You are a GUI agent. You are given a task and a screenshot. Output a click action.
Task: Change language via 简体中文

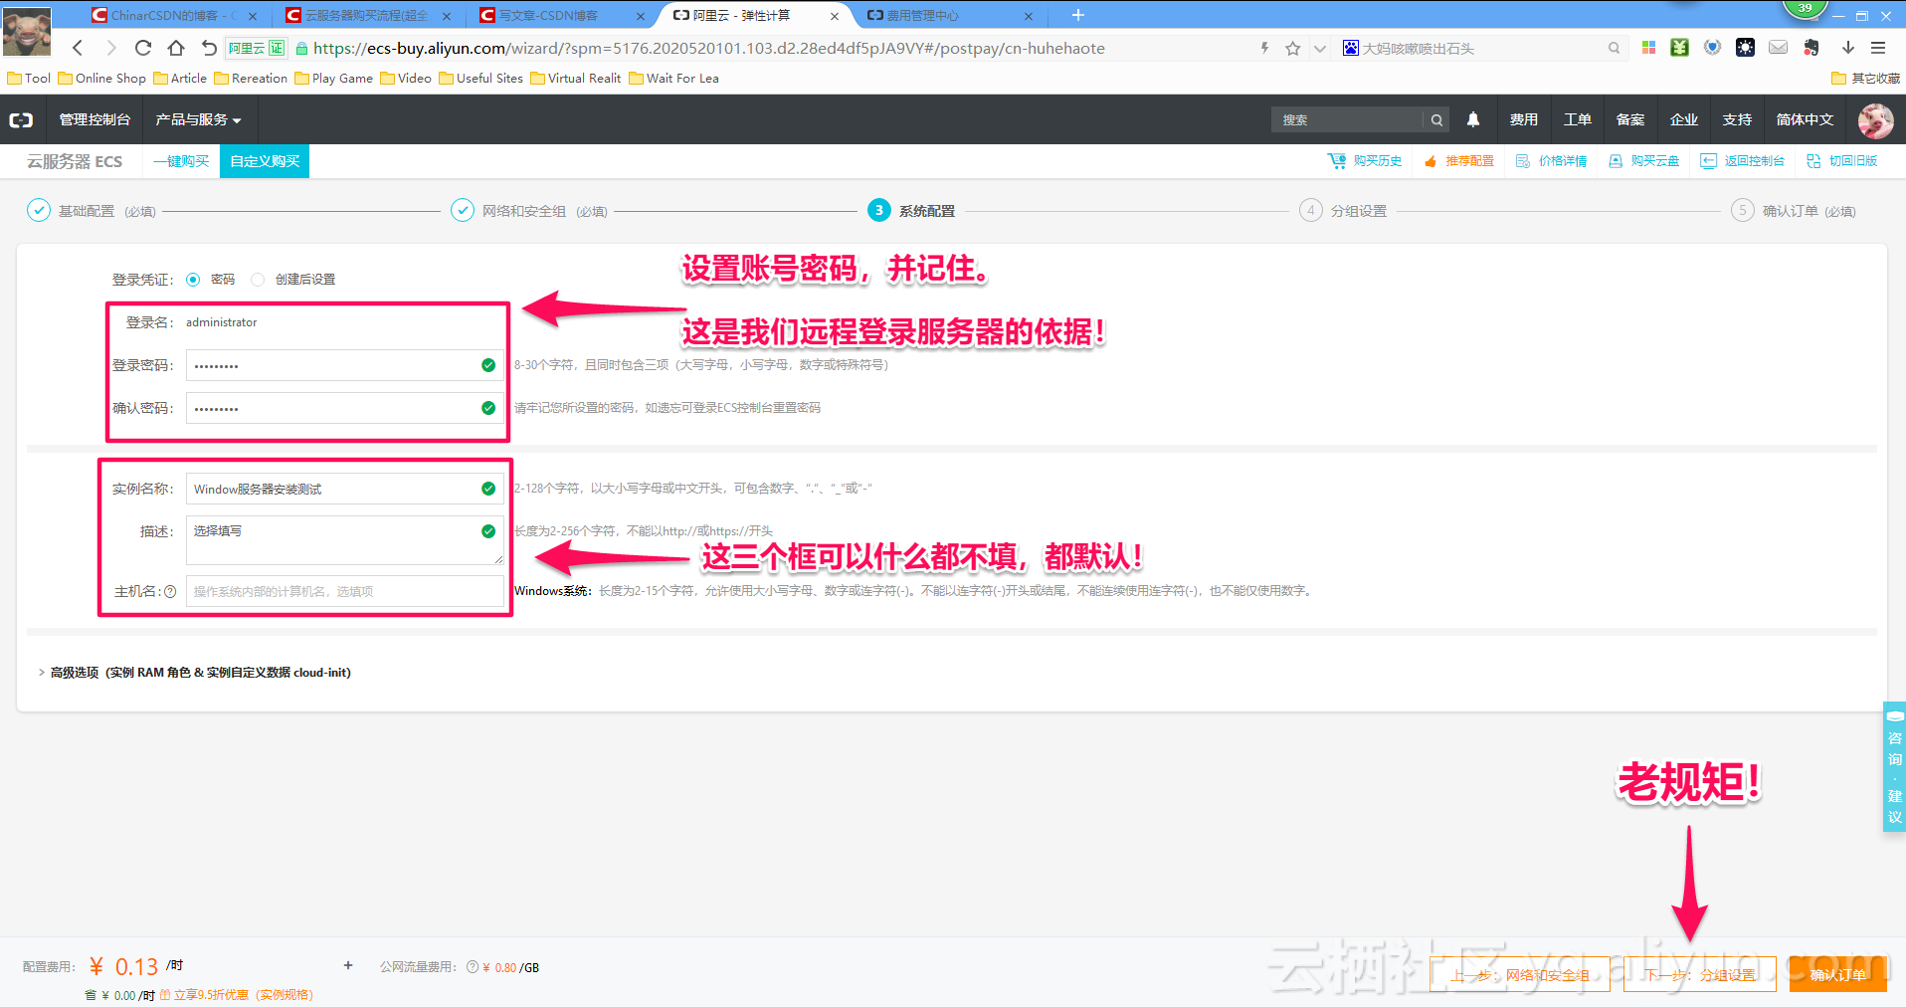1805,119
